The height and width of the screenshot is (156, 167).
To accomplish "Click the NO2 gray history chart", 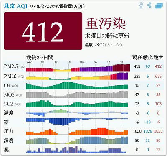I will (77, 95).
